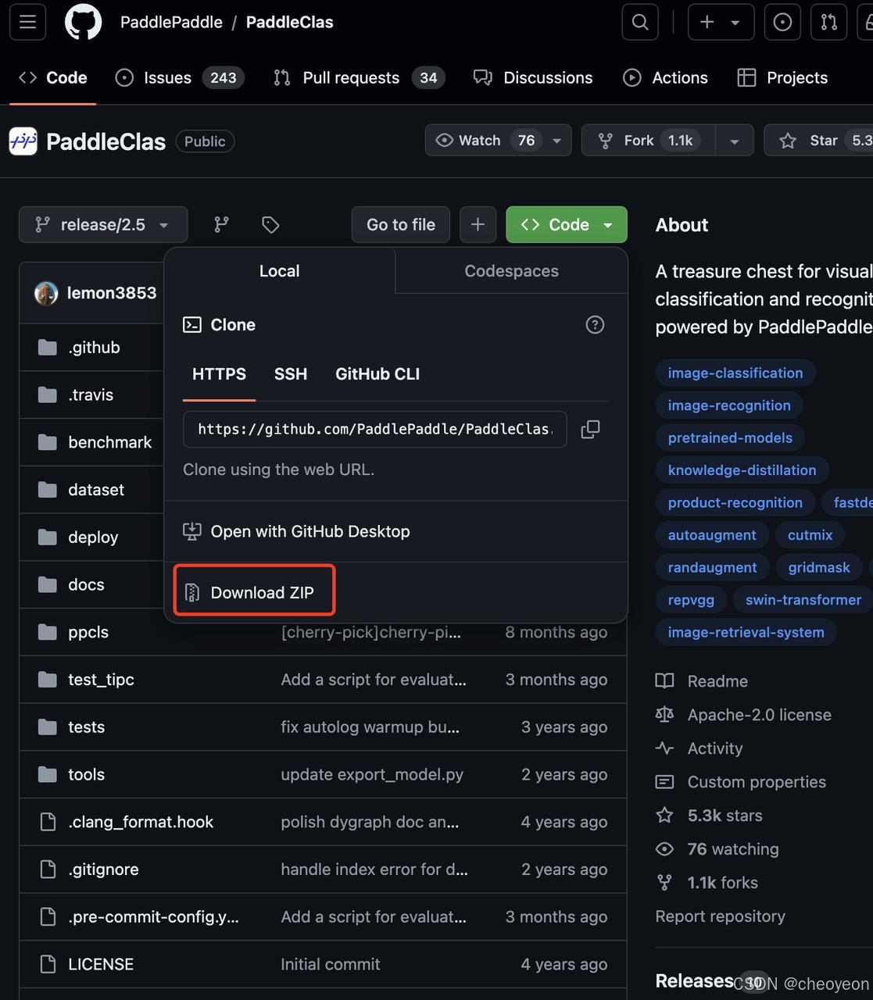
Task: Open the release/2.5 branch selector
Action: pos(103,225)
